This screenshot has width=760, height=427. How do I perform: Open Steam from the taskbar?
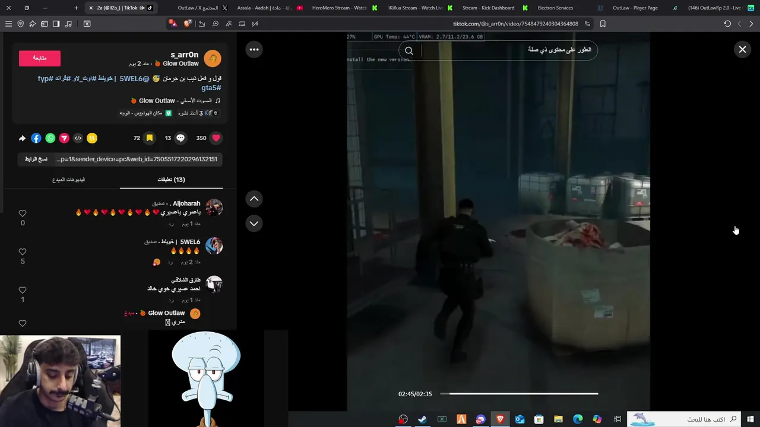pyautogui.click(x=422, y=419)
